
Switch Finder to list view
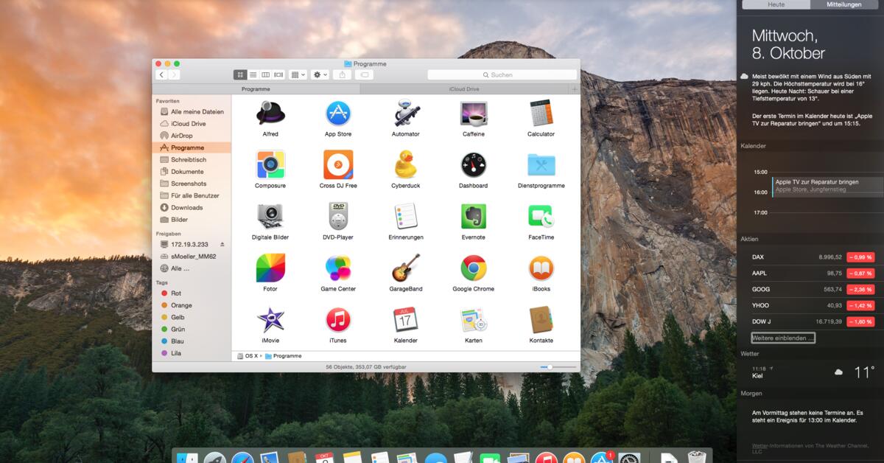[253, 74]
